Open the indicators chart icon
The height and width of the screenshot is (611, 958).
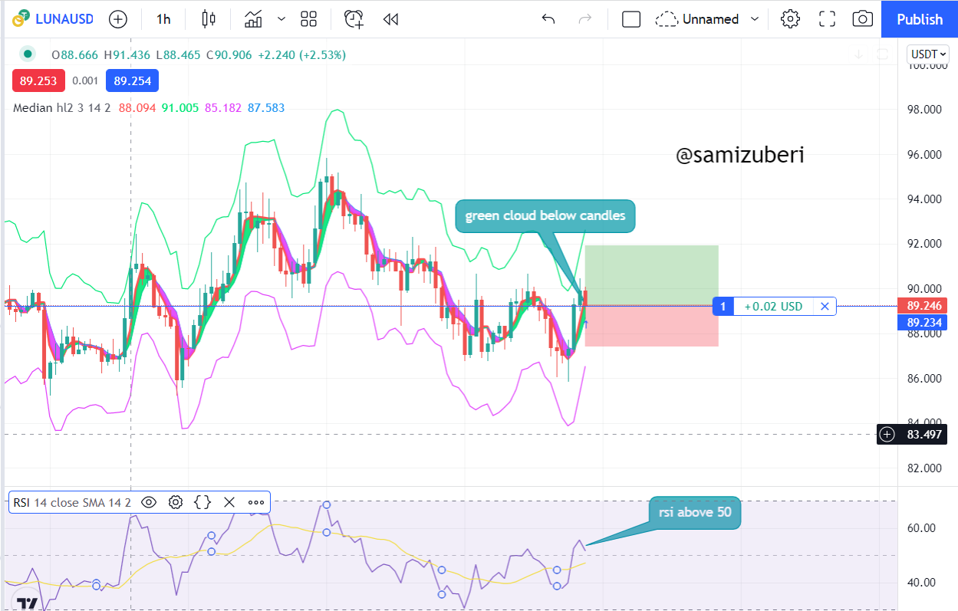tap(253, 19)
